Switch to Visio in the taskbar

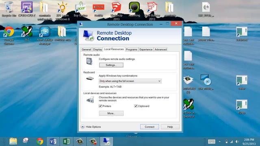click(53, 142)
